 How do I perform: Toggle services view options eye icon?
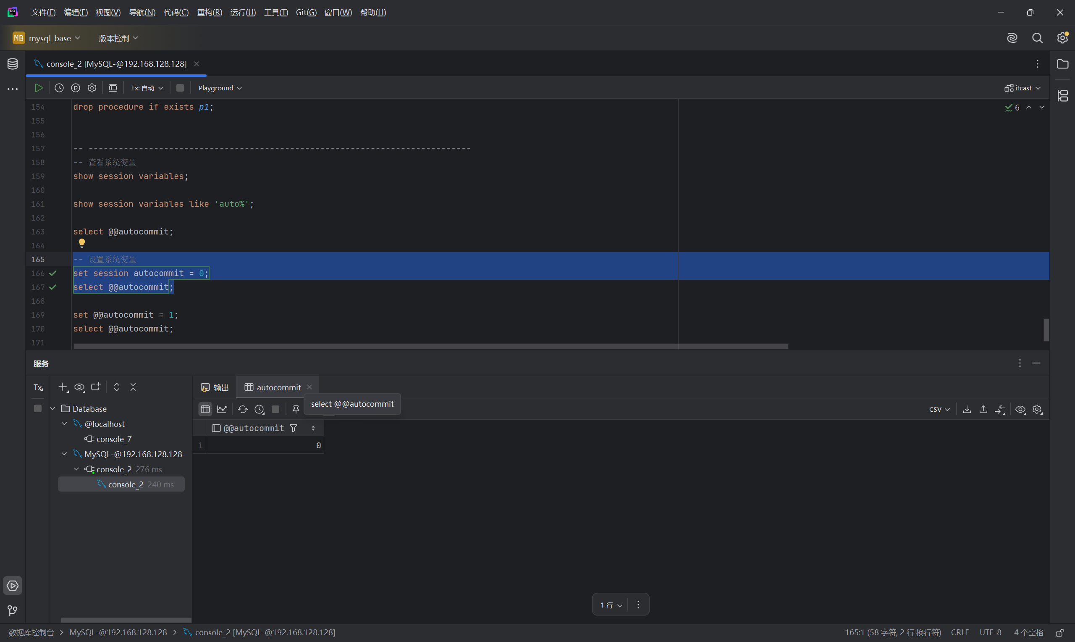[x=79, y=387]
